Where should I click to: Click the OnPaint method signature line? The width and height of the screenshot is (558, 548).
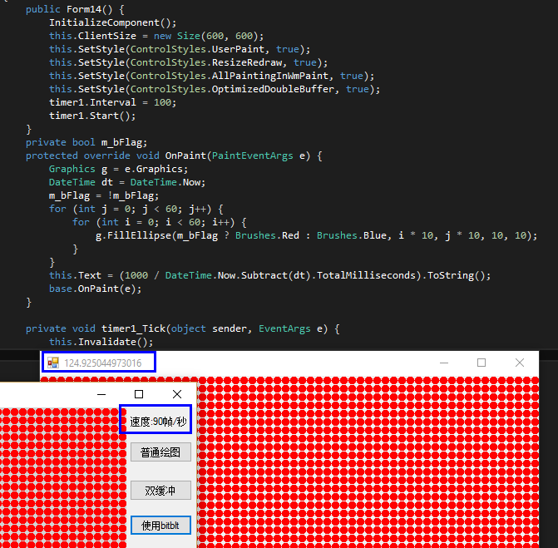click(x=174, y=156)
